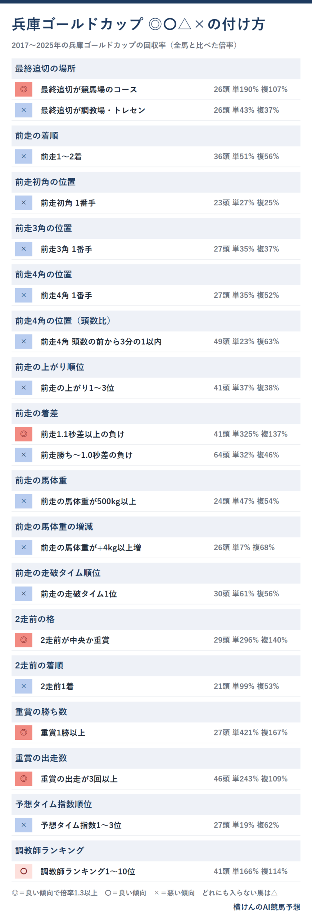
Task: Click the ◎ icon beside 重賞1勝以上
Action: click(x=23, y=733)
